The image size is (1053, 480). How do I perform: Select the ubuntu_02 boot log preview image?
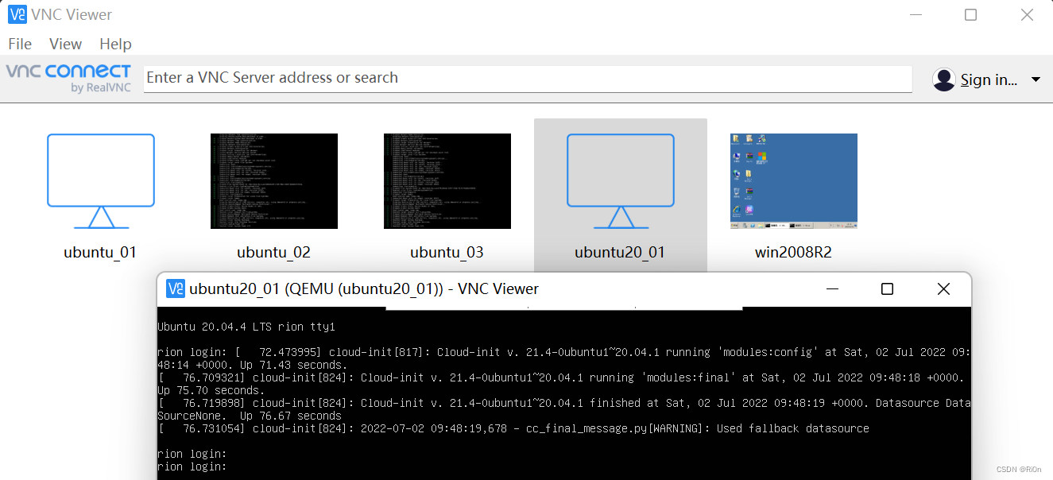tap(273, 180)
